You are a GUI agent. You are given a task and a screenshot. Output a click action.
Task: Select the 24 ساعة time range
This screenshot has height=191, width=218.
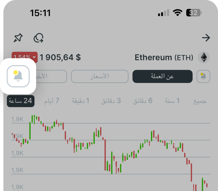(21, 101)
